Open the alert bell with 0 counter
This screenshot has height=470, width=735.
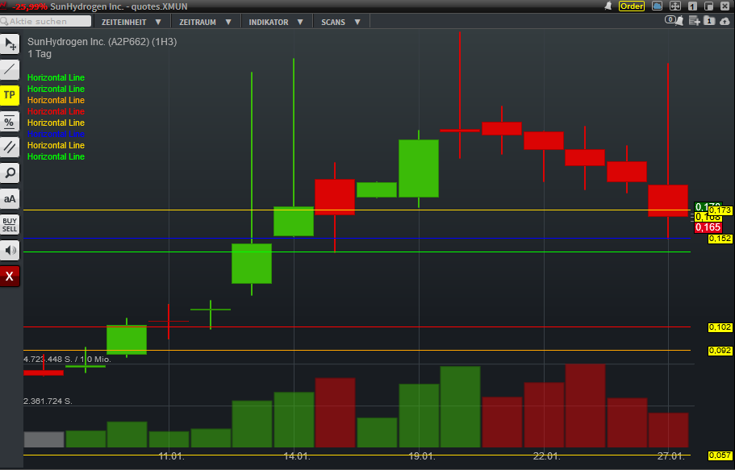click(674, 21)
